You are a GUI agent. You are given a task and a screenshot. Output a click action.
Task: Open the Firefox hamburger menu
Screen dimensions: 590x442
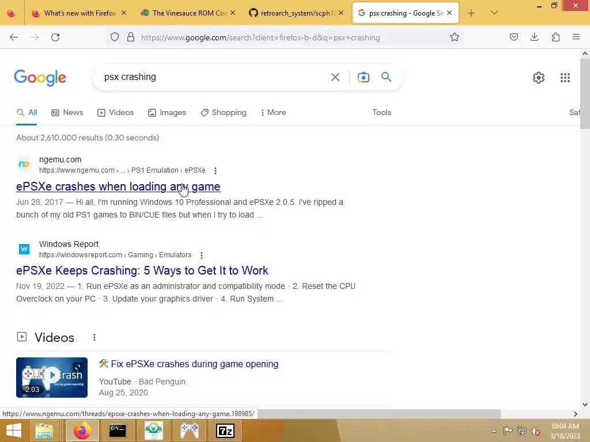(x=576, y=37)
